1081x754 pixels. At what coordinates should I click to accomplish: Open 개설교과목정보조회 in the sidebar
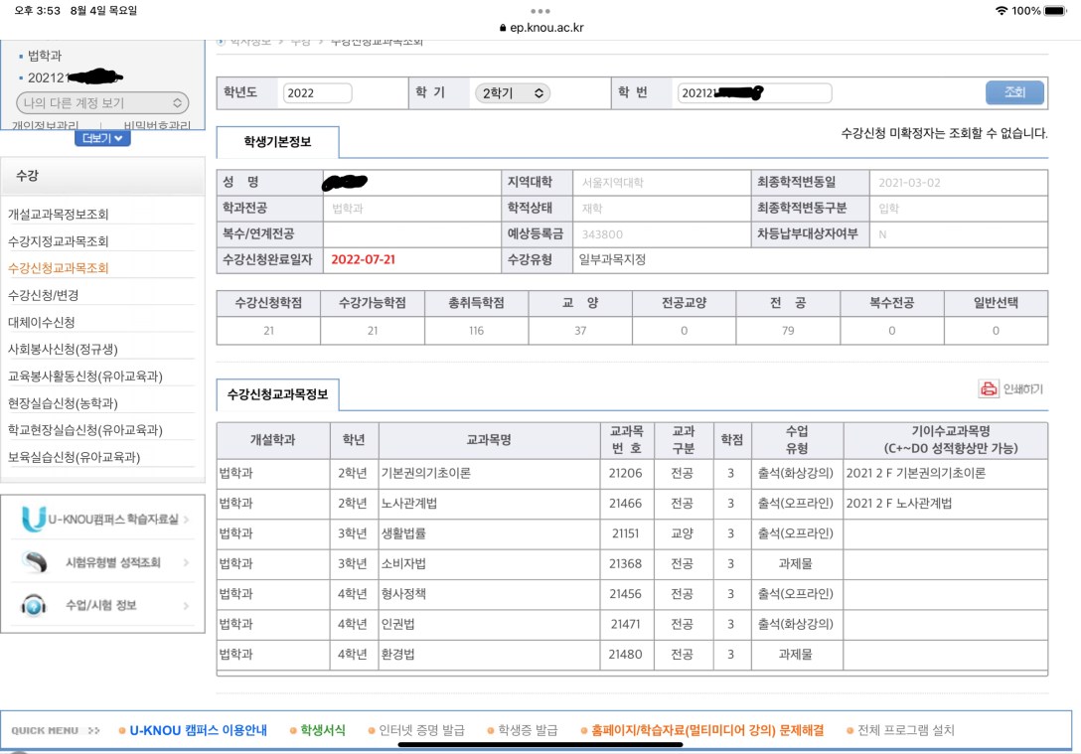coord(58,215)
